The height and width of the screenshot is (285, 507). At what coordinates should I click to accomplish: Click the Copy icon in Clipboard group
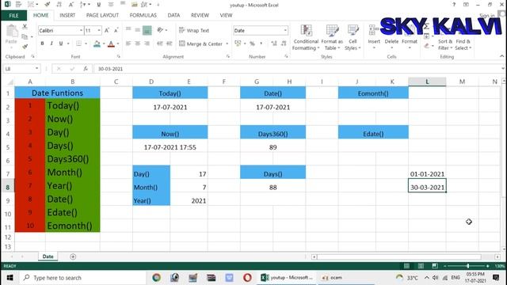25,37
